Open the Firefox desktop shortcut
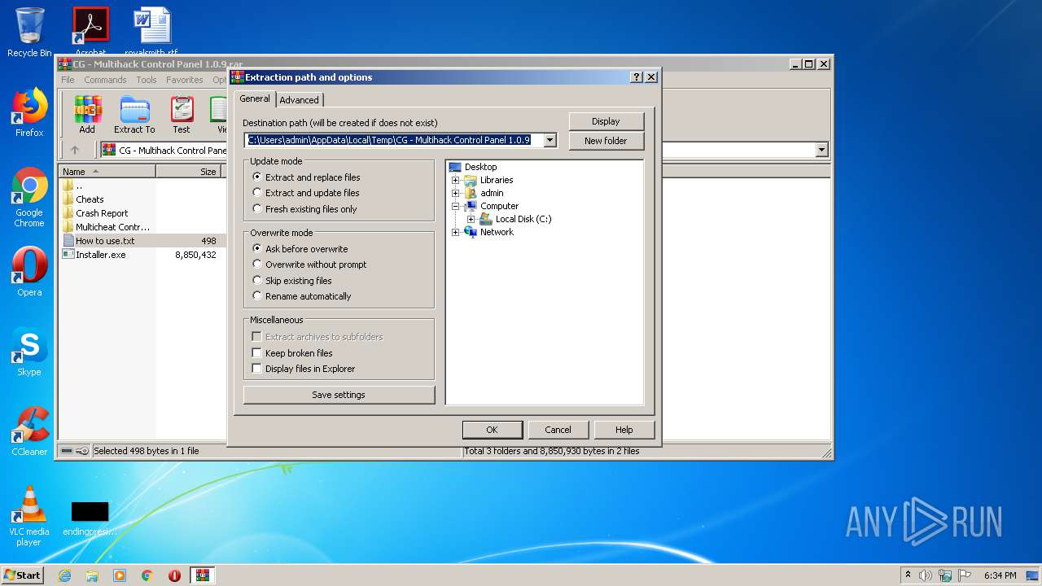Viewport: 1042px width, 586px height. coord(29,112)
